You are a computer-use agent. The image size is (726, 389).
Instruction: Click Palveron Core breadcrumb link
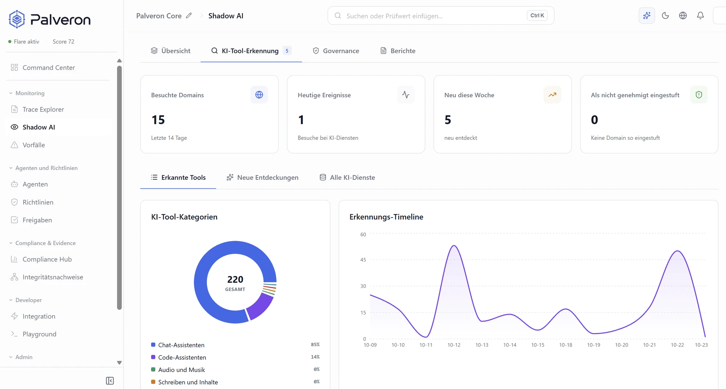point(159,16)
